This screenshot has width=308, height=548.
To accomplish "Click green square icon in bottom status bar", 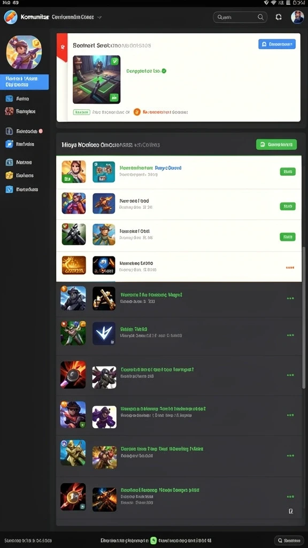I will 153,541.
